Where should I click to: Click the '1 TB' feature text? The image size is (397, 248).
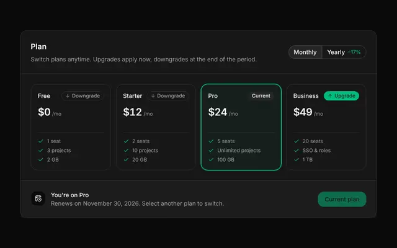pos(308,160)
